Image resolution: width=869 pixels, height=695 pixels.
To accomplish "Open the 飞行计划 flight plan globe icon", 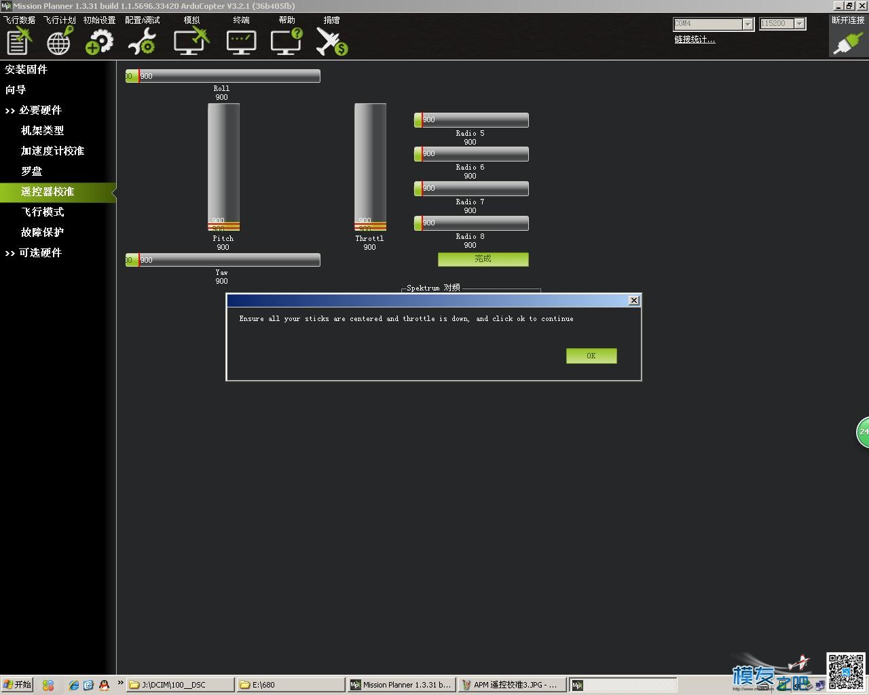I will coord(60,41).
